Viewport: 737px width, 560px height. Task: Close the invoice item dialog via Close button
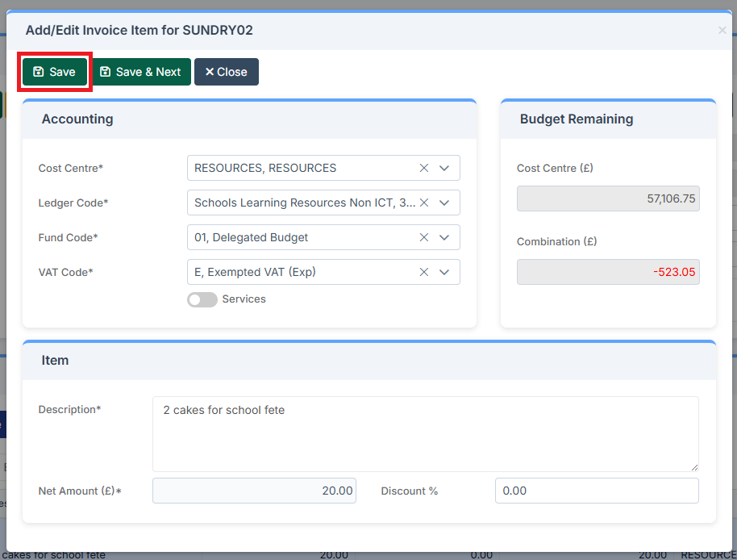coord(226,72)
